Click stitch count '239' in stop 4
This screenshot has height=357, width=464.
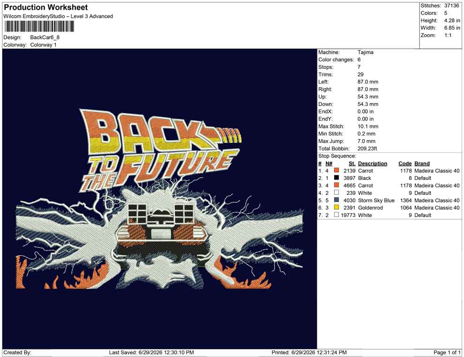(351, 193)
